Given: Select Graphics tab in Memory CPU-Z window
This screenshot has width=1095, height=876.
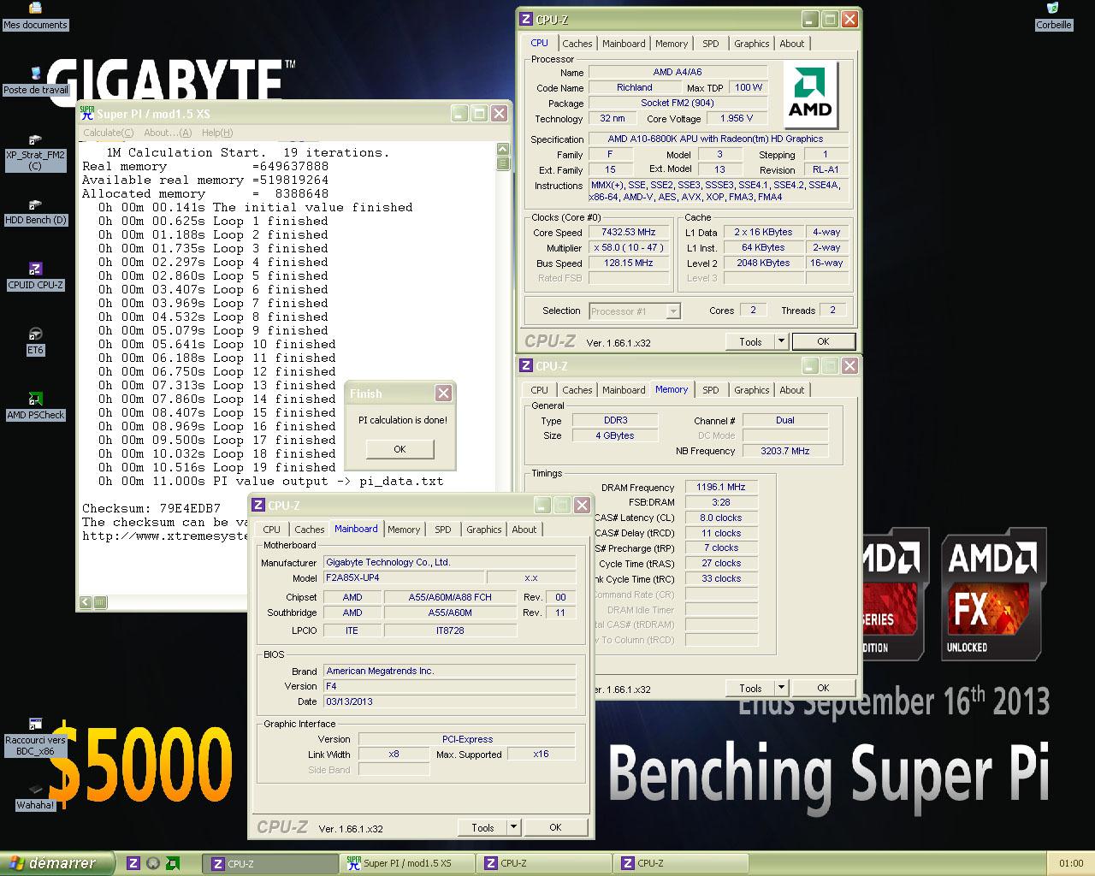Looking at the screenshot, I should [x=751, y=390].
